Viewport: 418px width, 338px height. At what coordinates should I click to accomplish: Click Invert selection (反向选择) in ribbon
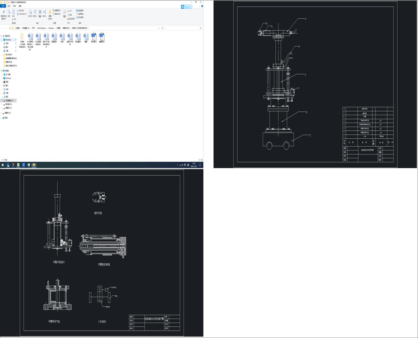pos(80,17)
